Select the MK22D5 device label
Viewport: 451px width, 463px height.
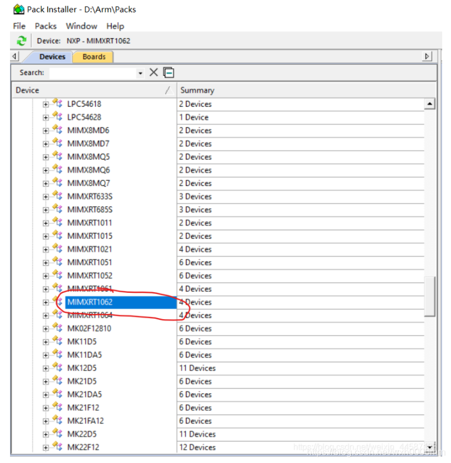pos(82,434)
